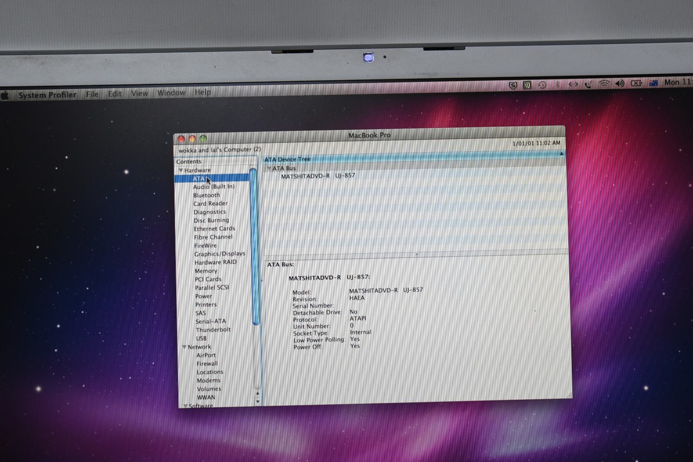Select AirPort under Network
Screen dimensions: 693x462
pos(206,355)
